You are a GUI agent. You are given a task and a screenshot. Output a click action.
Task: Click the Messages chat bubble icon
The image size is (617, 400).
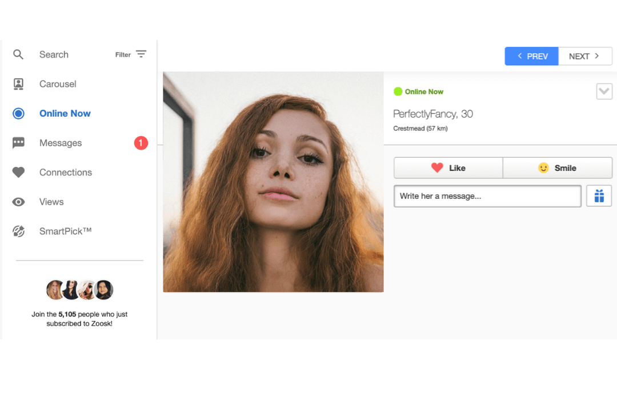(18, 143)
